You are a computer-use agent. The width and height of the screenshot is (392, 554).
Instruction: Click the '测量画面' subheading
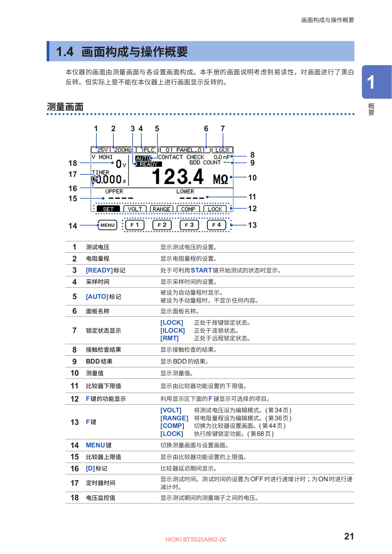tap(65, 107)
